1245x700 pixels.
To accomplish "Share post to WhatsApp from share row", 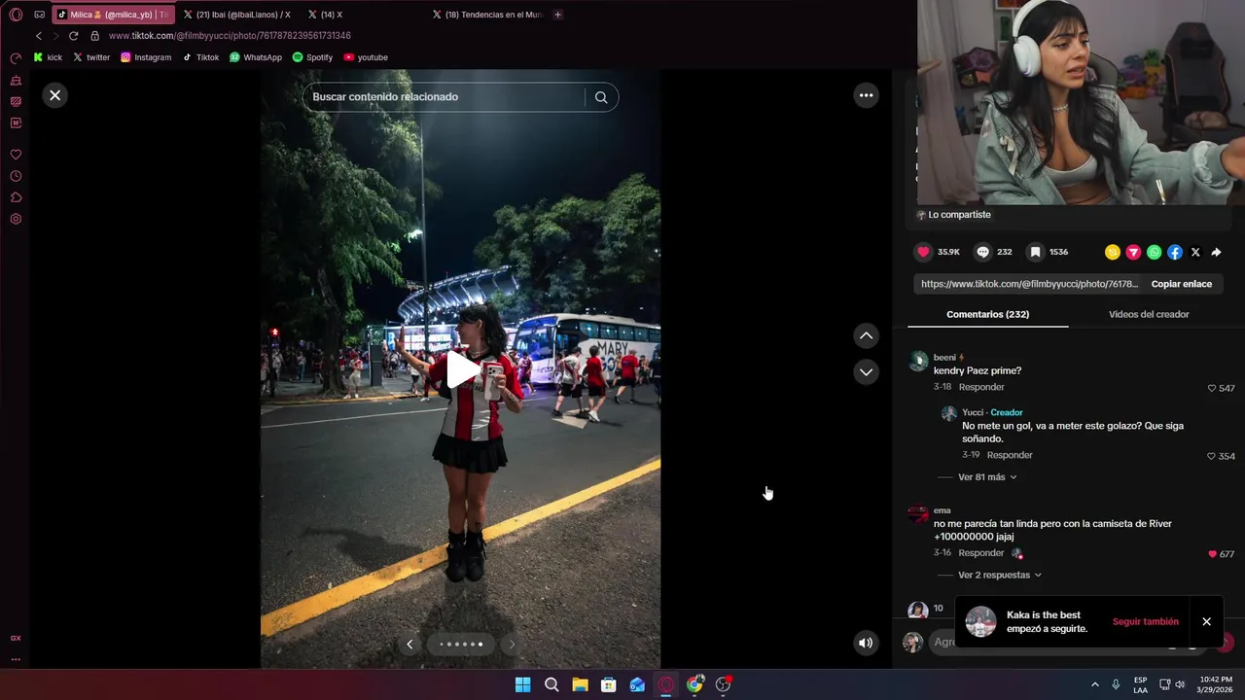I will (x=1154, y=252).
